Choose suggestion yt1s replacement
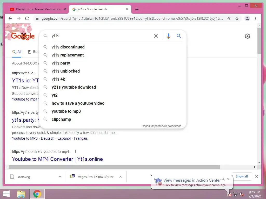 (x=113, y=55)
